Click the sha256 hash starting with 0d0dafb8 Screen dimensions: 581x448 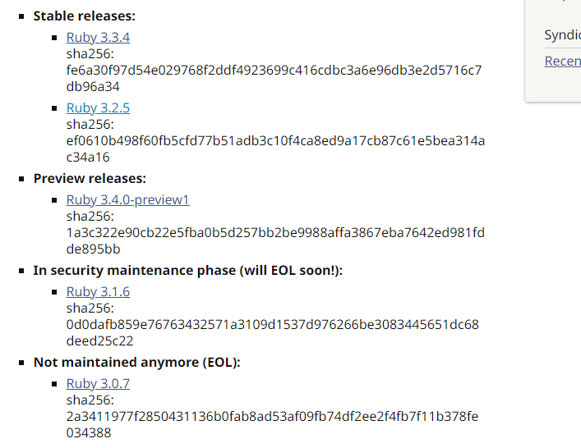(272, 325)
